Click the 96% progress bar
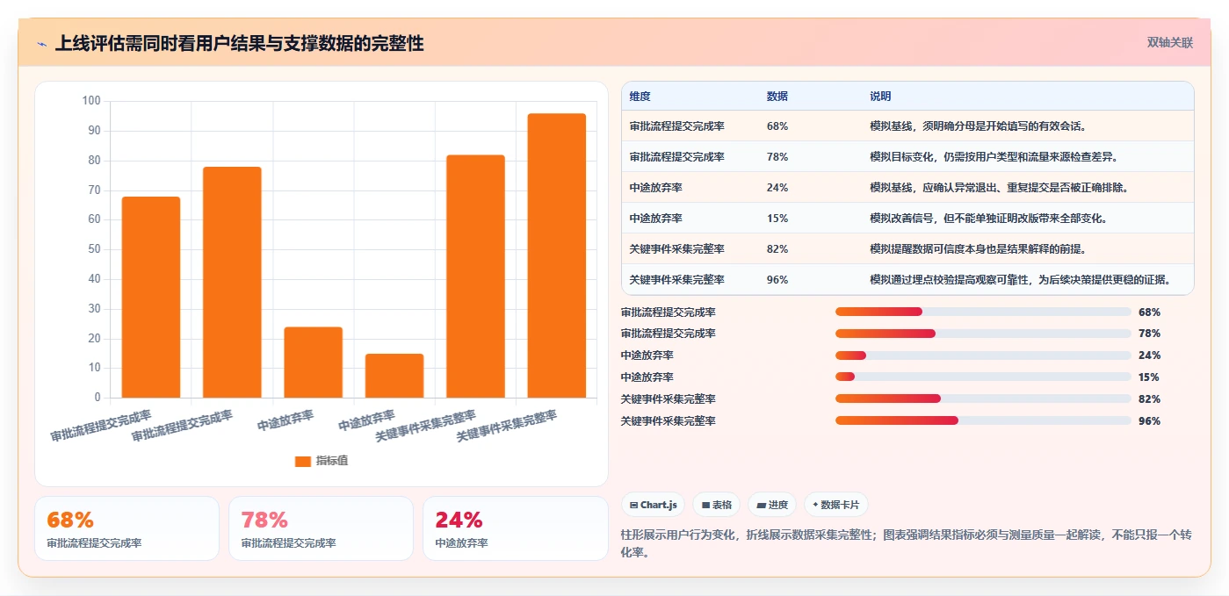Screen dimensions: 1229x596 (x=983, y=421)
